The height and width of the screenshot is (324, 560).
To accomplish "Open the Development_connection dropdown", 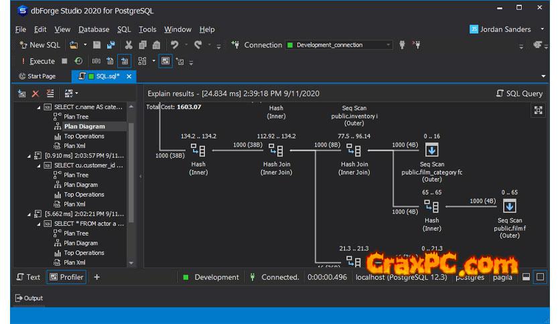I will [388, 45].
